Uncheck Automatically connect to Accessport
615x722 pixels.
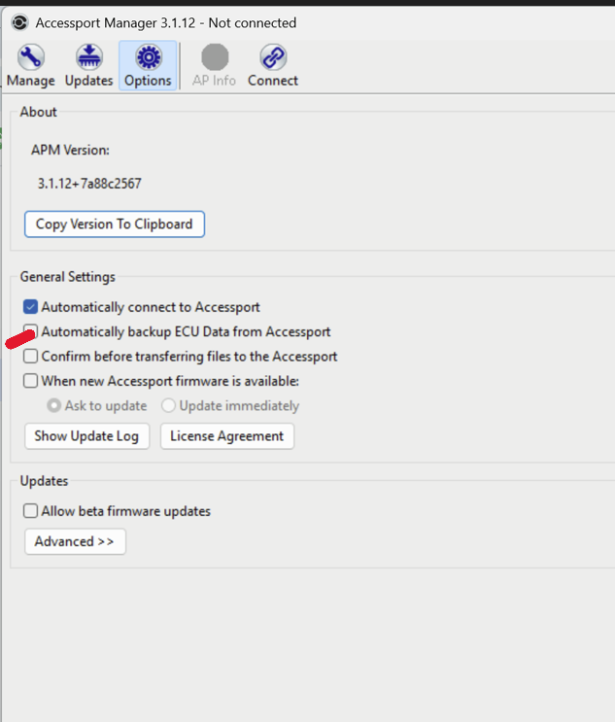(x=30, y=307)
